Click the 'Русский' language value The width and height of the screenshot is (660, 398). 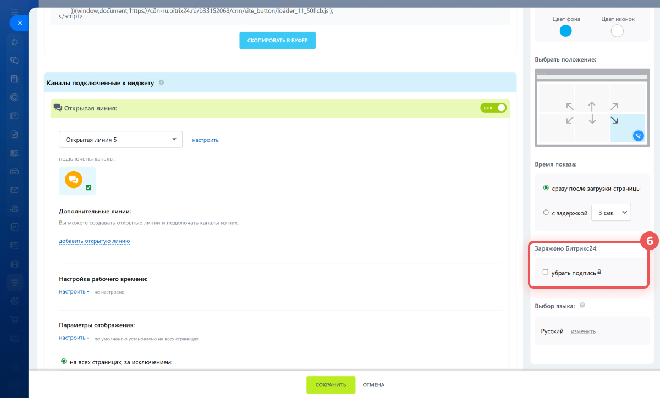[x=552, y=331]
